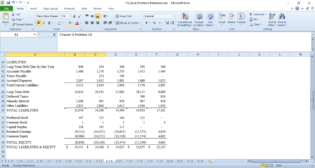Screen dimensions: 315x168
Task: Click the Orientation text angle icon
Action: (105, 16)
